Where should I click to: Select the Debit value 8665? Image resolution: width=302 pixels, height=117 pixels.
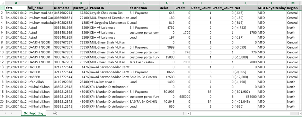(167, 72)
